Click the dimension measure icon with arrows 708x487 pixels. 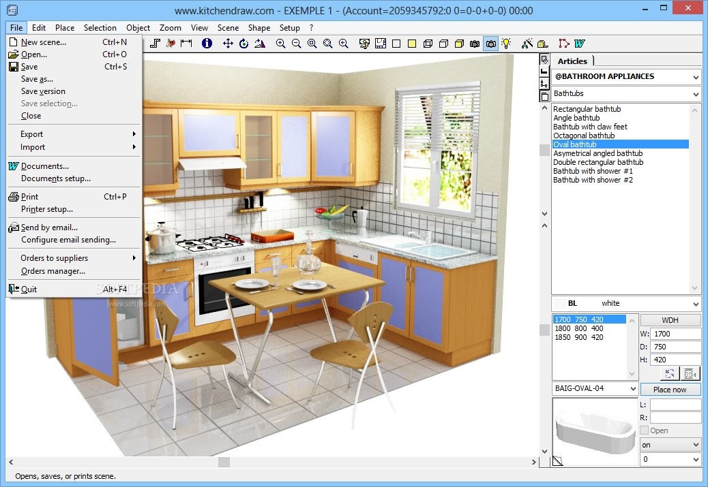pos(186,44)
